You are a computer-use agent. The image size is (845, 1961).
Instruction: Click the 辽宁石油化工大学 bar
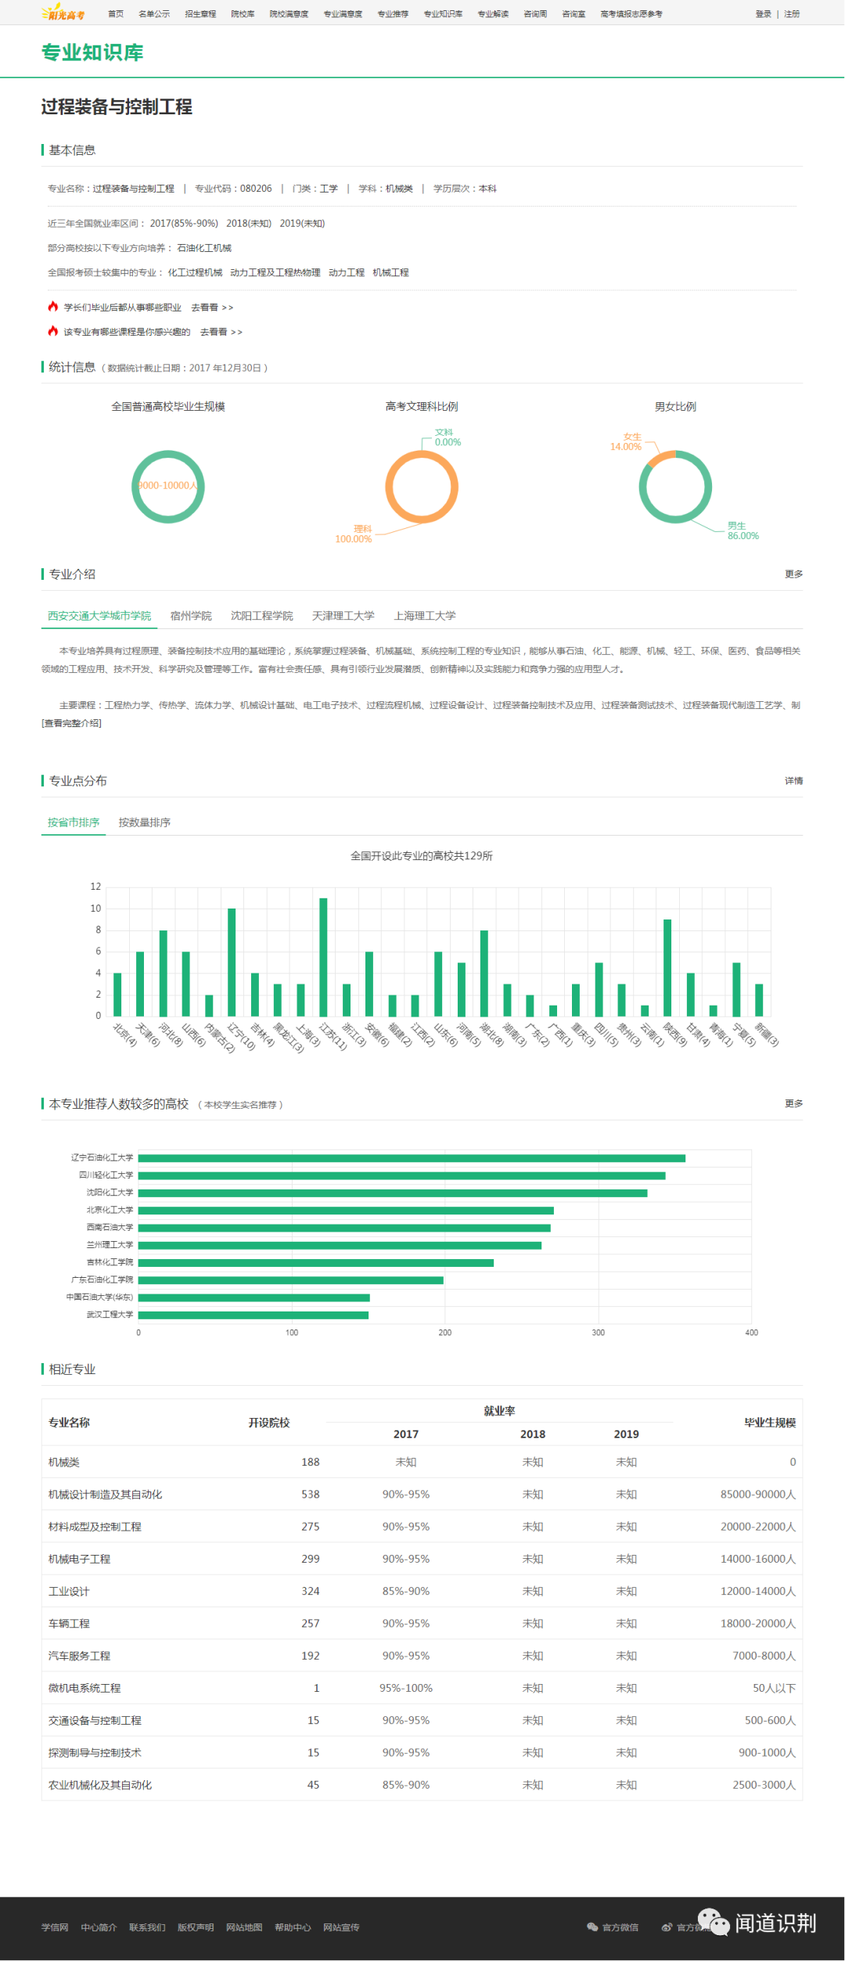(x=412, y=1158)
